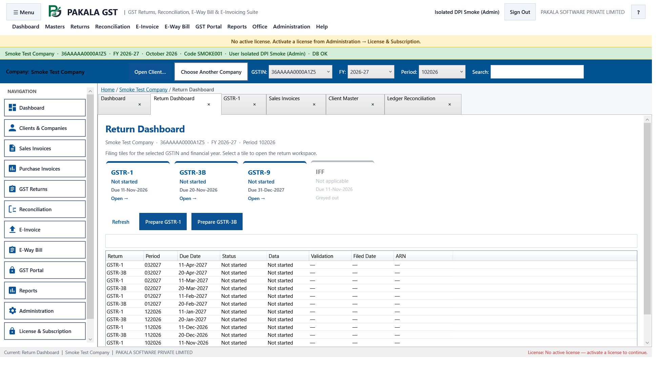Close the Client Master tab
Viewport: 658px width, 373px height.
click(x=373, y=104)
